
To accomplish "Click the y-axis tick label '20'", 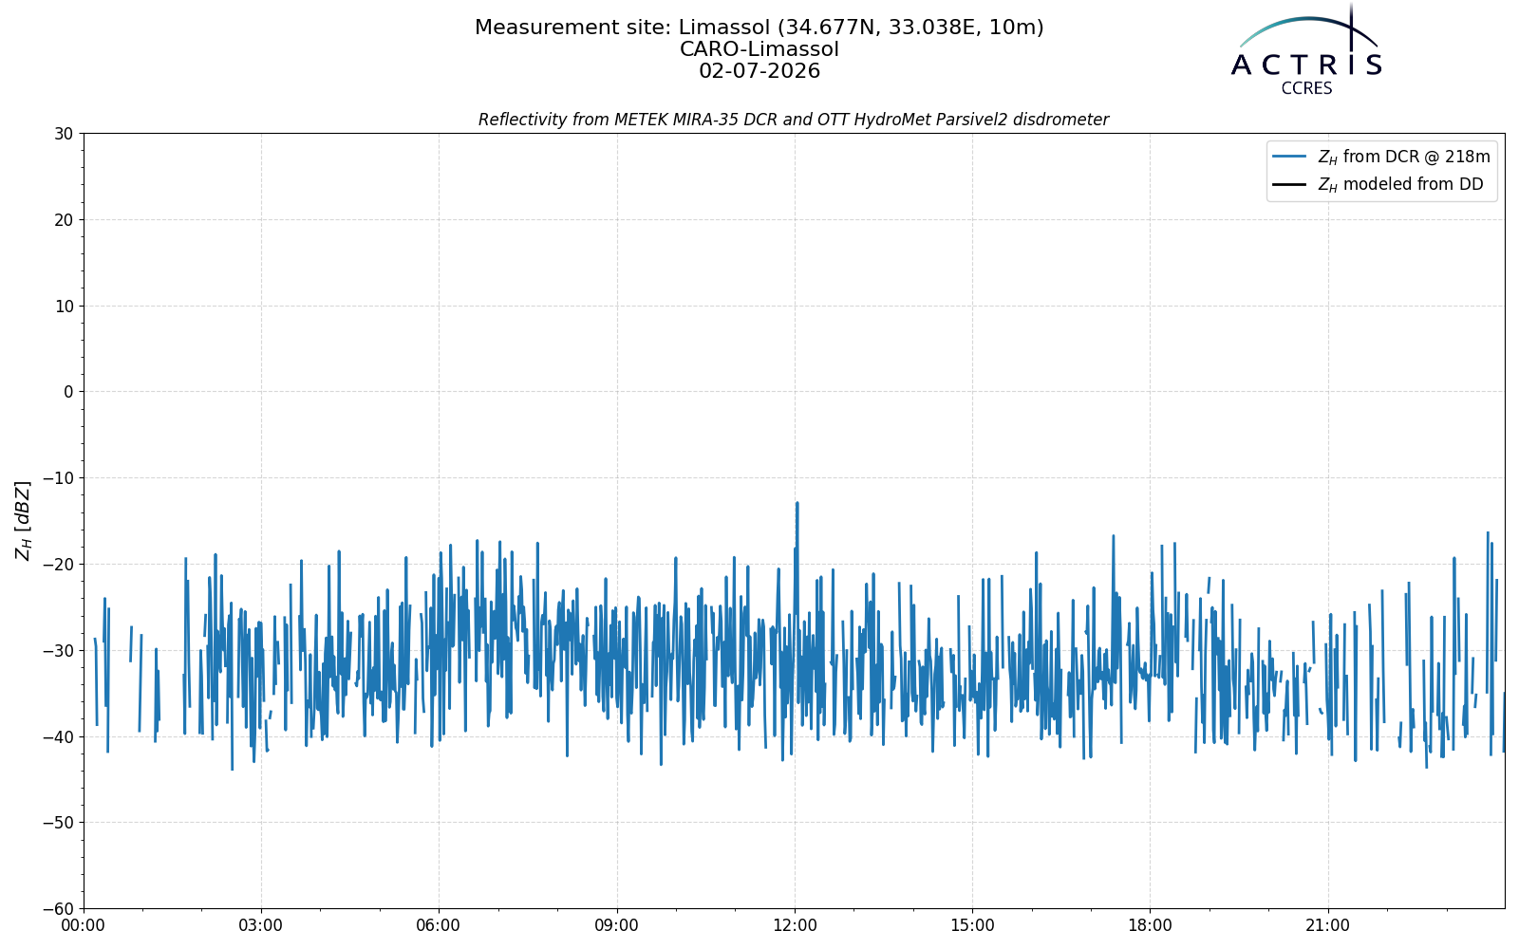I will (64, 220).
